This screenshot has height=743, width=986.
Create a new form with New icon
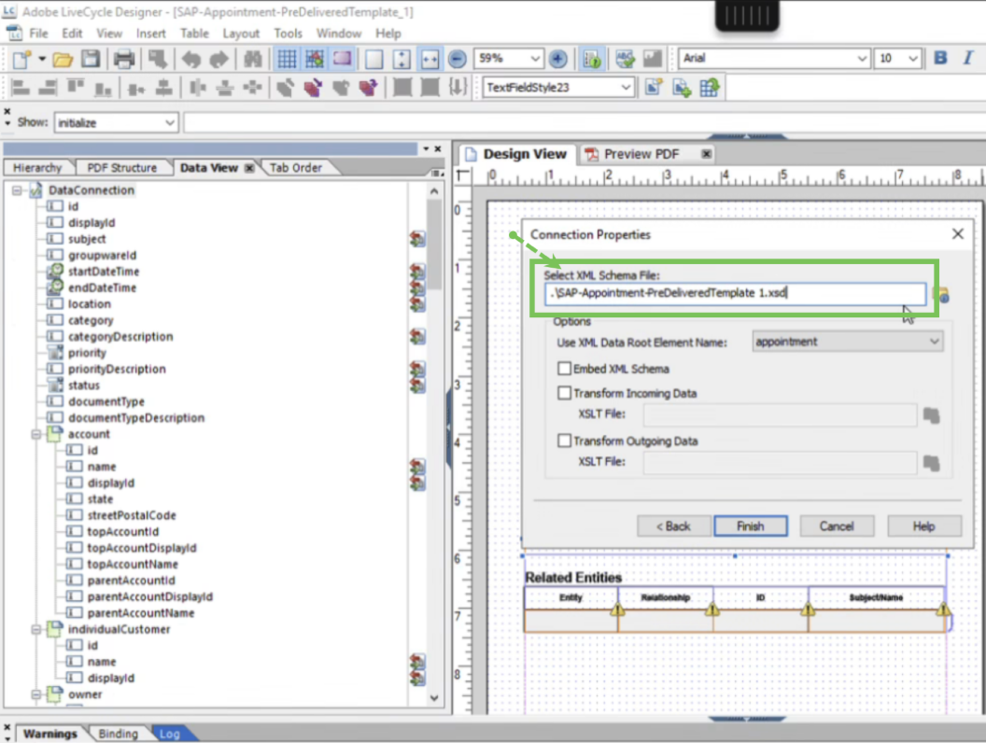(21, 59)
